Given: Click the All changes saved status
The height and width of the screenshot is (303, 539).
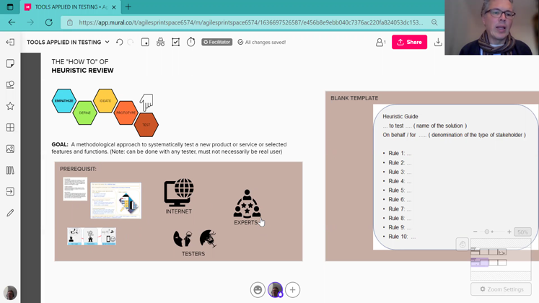Looking at the screenshot, I should pos(262,42).
